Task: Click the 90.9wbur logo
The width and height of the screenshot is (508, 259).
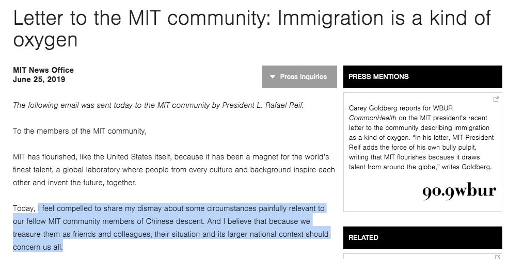Action: point(459,191)
